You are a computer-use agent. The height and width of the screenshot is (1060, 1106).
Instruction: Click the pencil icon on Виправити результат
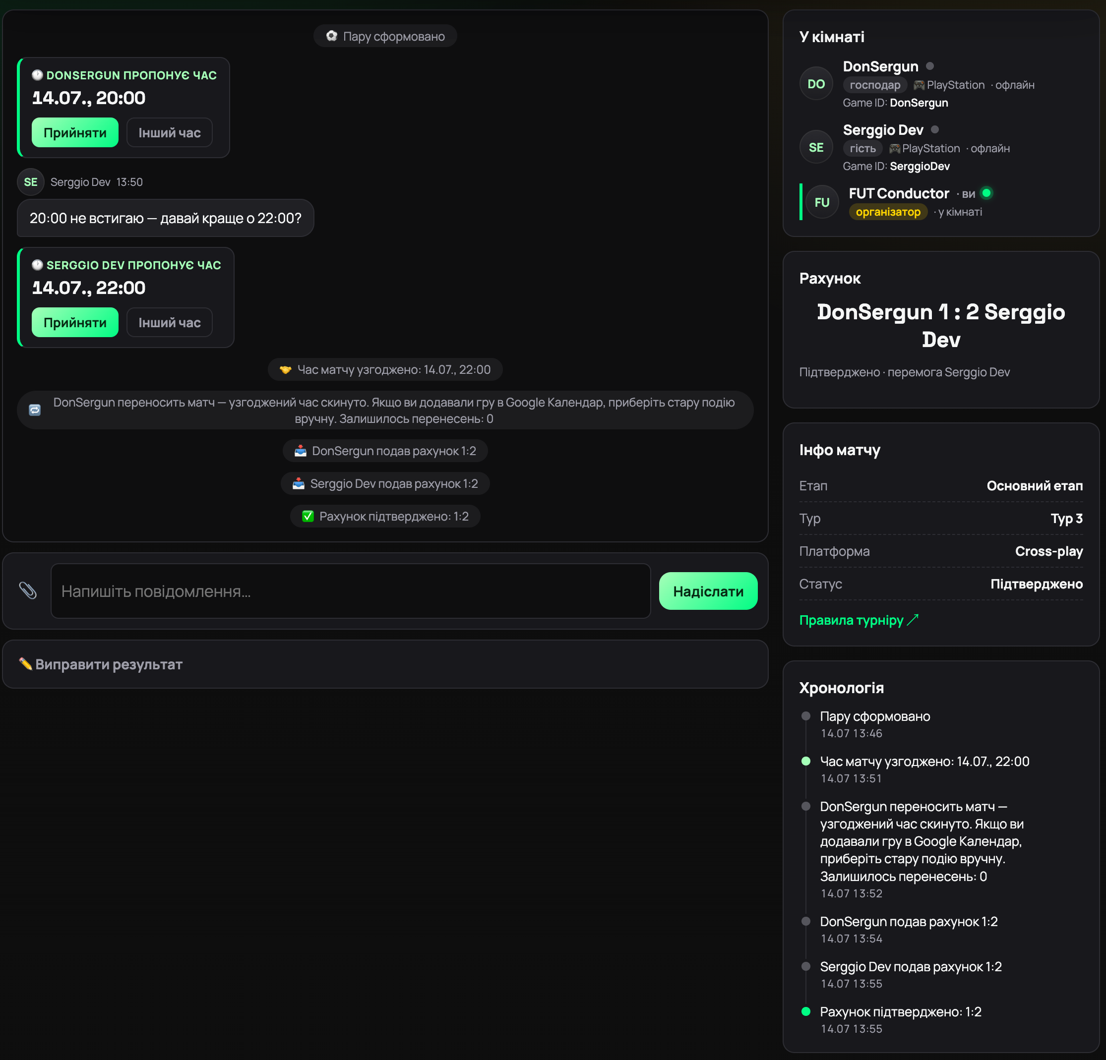25,663
